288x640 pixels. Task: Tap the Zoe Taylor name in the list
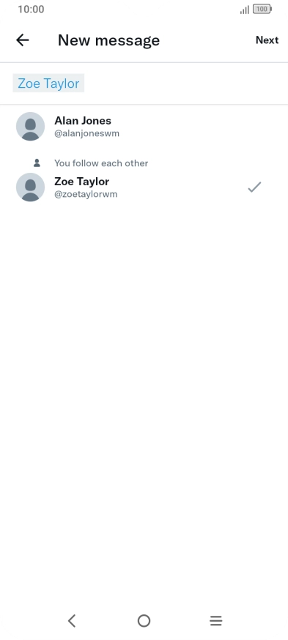(x=81, y=182)
